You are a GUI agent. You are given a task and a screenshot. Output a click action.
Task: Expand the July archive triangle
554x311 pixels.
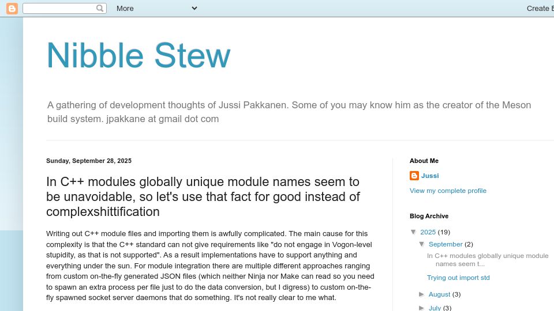(x=421, y=308)
